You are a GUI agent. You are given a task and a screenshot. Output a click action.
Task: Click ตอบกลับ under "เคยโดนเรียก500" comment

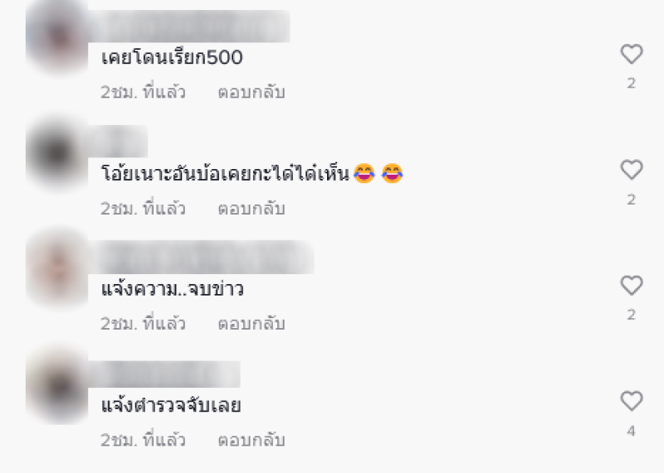251,92
